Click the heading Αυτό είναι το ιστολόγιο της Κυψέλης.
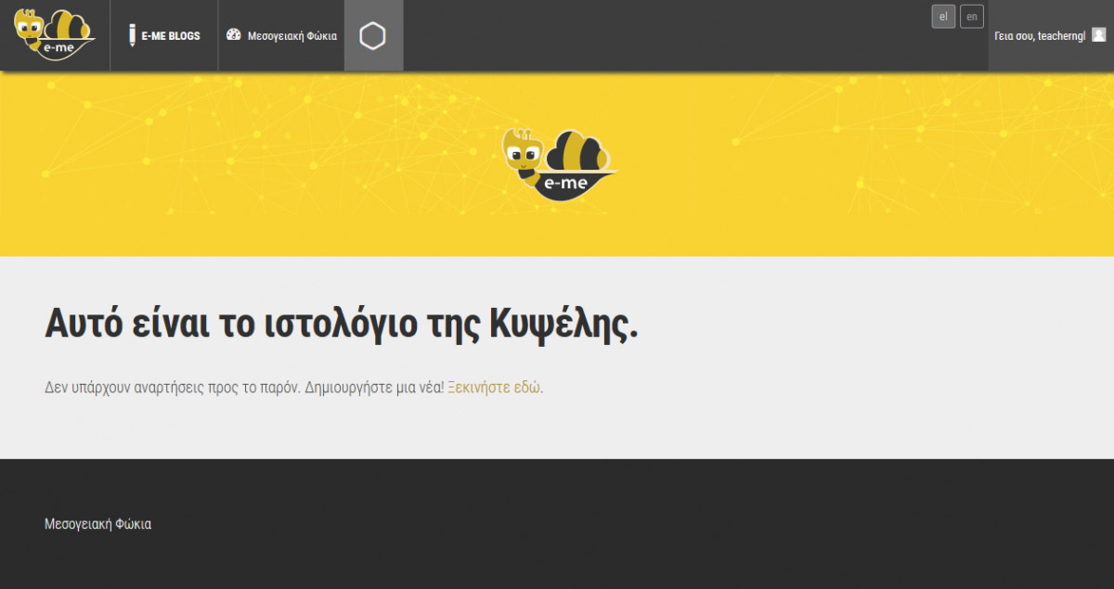Image resolution: width=1114 pixels, height=589 pixels. [x=342, y=325]
